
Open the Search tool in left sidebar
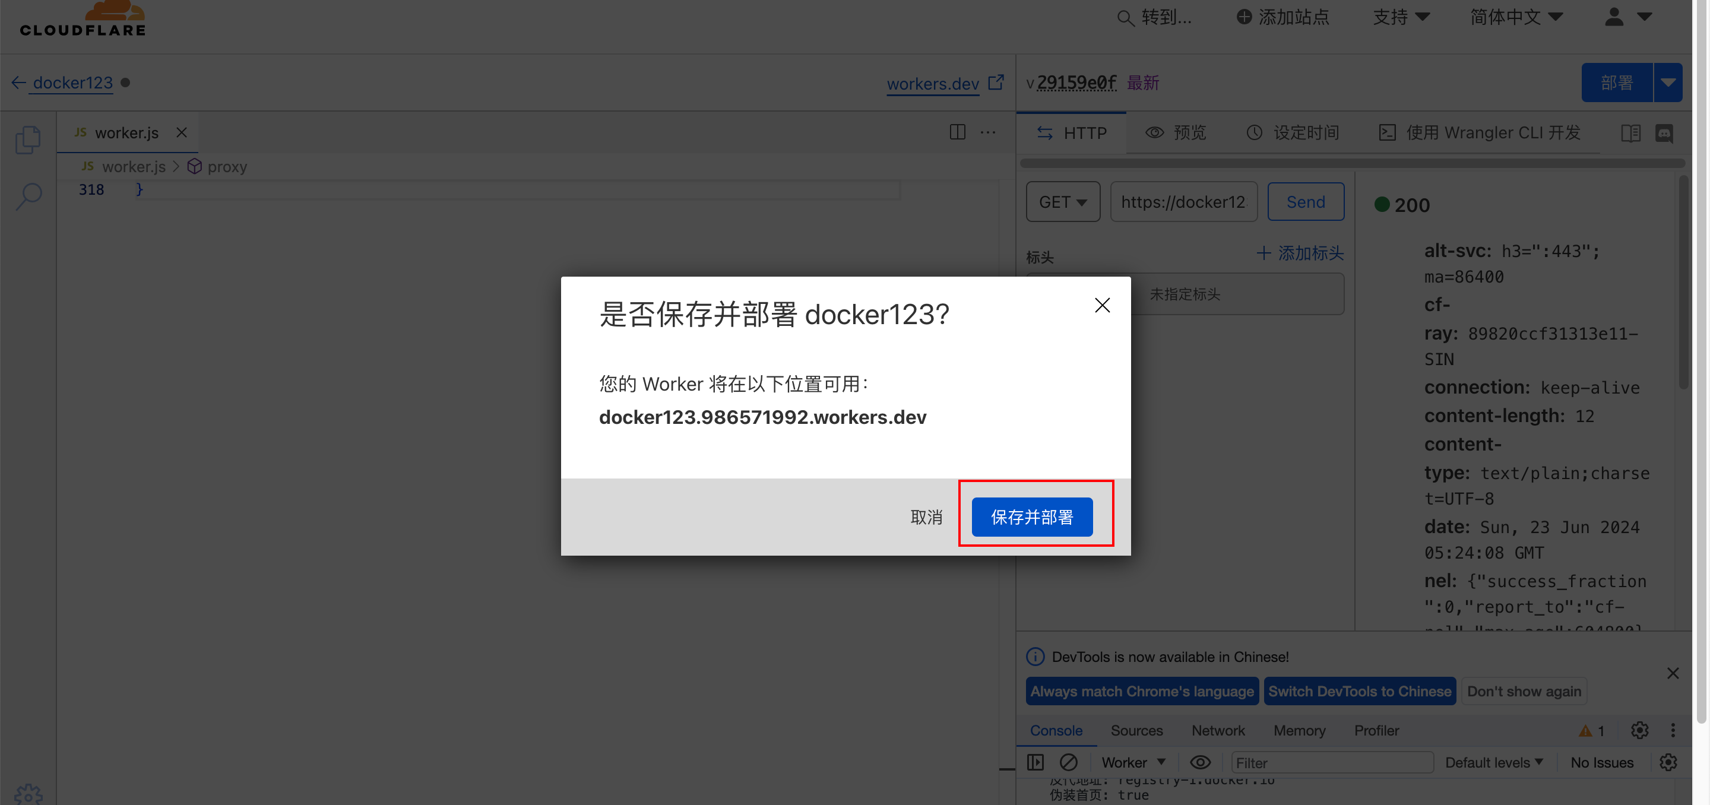(x=28, y=196)
